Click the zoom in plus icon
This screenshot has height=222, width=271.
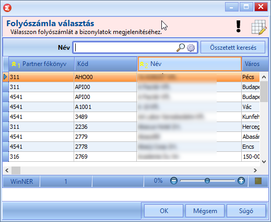tap(241, 181)
